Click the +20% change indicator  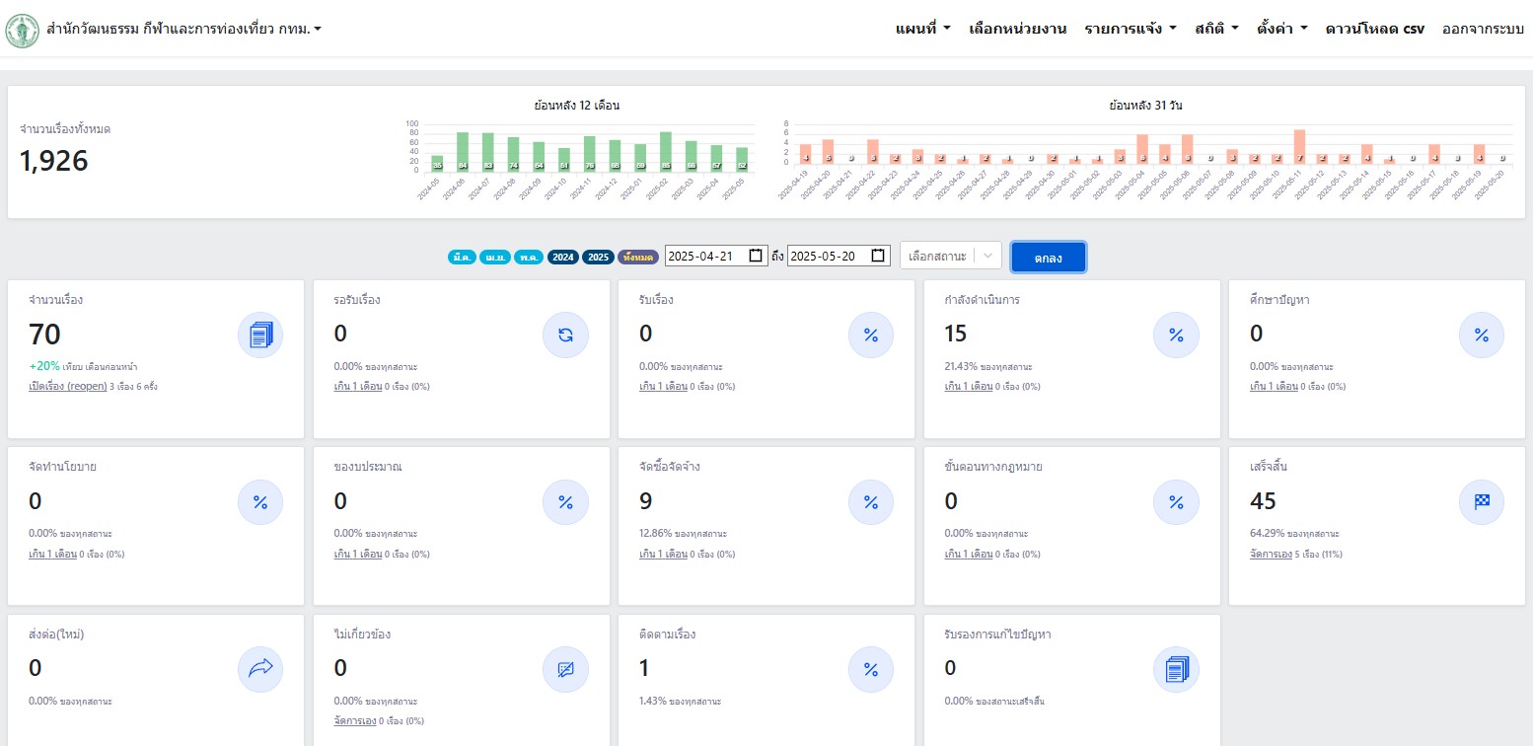tap(44, 365)
